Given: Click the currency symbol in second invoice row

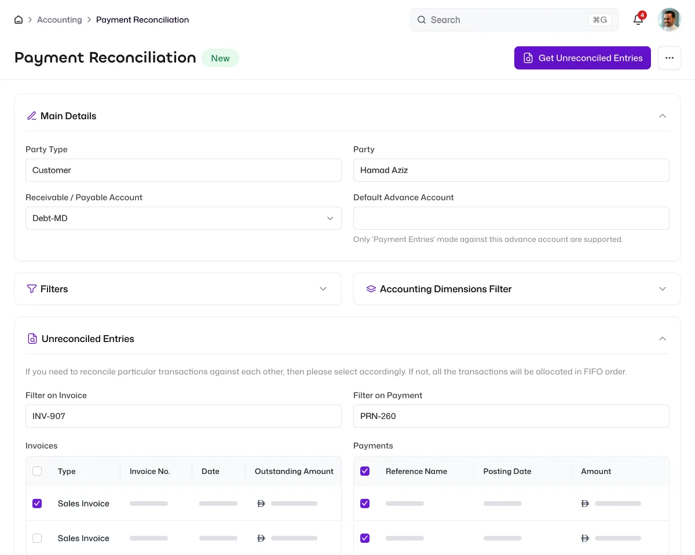Looking at the screenshot, I should (x=261, y=538).
